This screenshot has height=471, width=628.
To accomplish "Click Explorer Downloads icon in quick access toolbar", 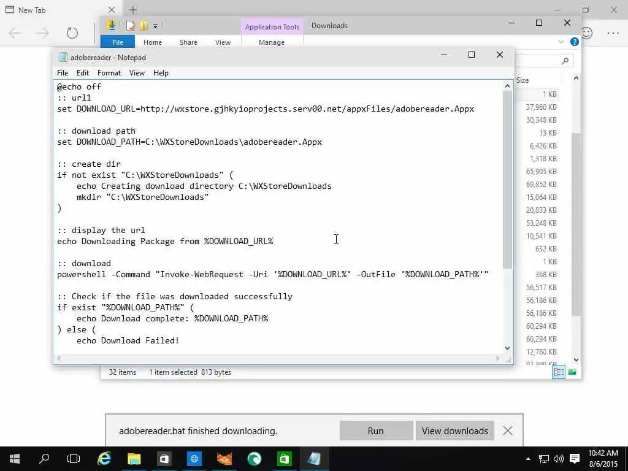I will tap(111, 26).
